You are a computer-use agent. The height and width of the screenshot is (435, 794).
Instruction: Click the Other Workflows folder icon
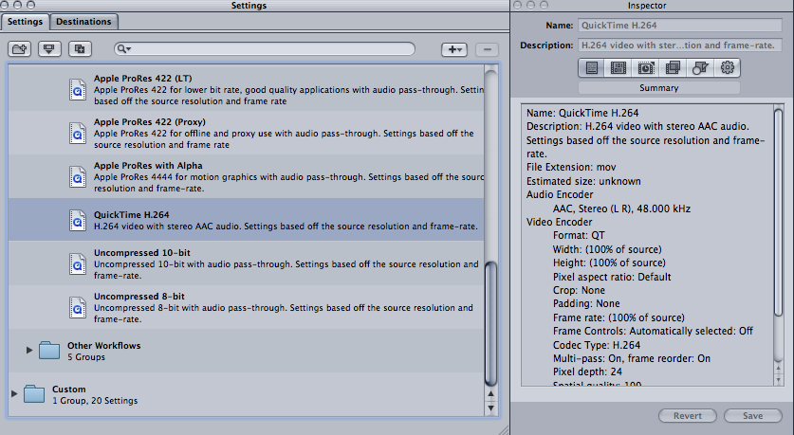(49, 350)
